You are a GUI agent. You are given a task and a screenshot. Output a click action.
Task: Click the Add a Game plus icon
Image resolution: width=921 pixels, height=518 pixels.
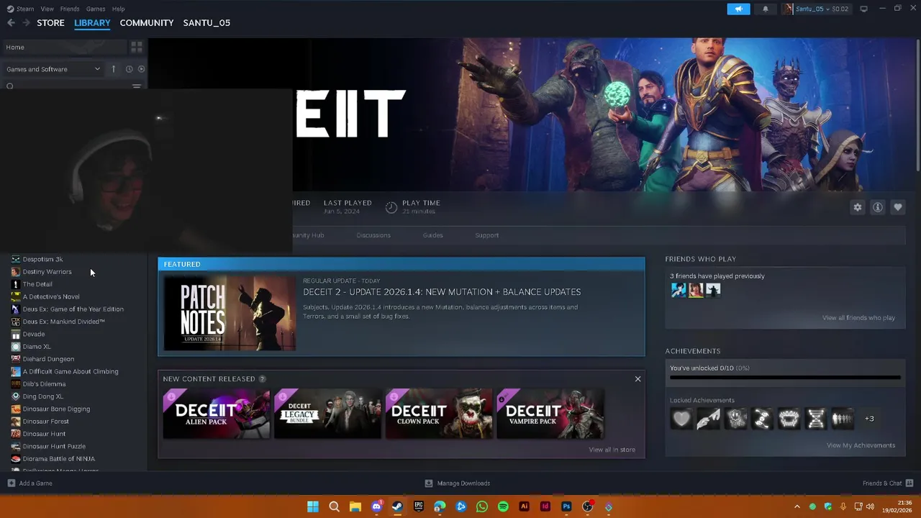[12, 483]
